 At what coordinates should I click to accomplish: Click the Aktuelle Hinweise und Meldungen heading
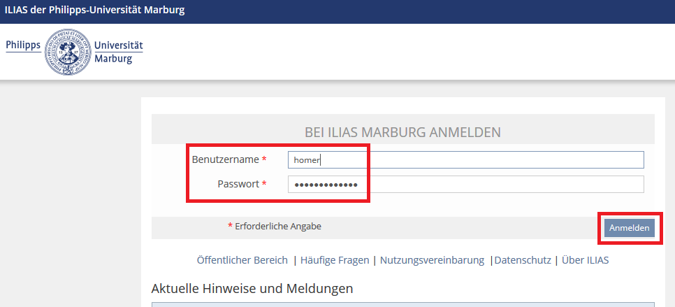click(x=252, y=289)
